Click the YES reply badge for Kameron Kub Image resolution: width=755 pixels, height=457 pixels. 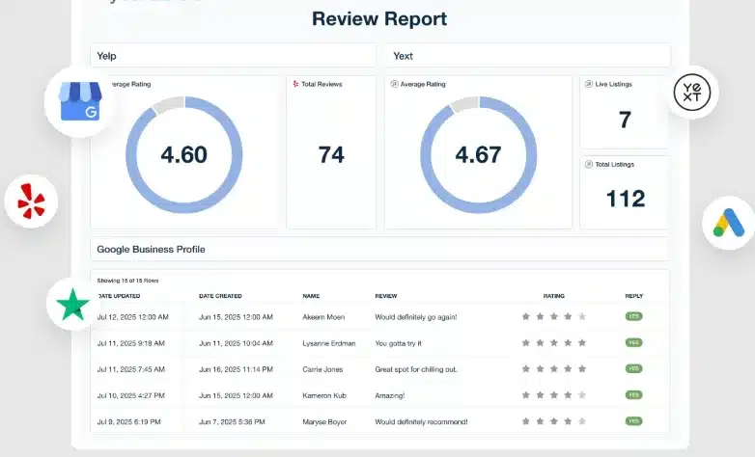coord(634,395)
